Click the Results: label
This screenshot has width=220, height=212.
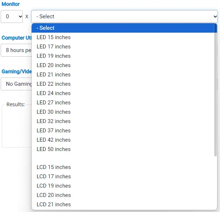click(x=15, y=104)
